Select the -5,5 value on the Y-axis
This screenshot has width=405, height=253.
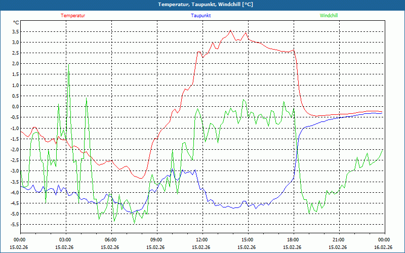(14, 225)
